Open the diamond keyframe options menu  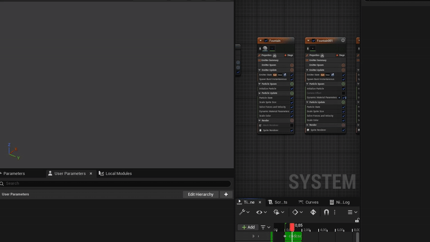tap(297, 212)
